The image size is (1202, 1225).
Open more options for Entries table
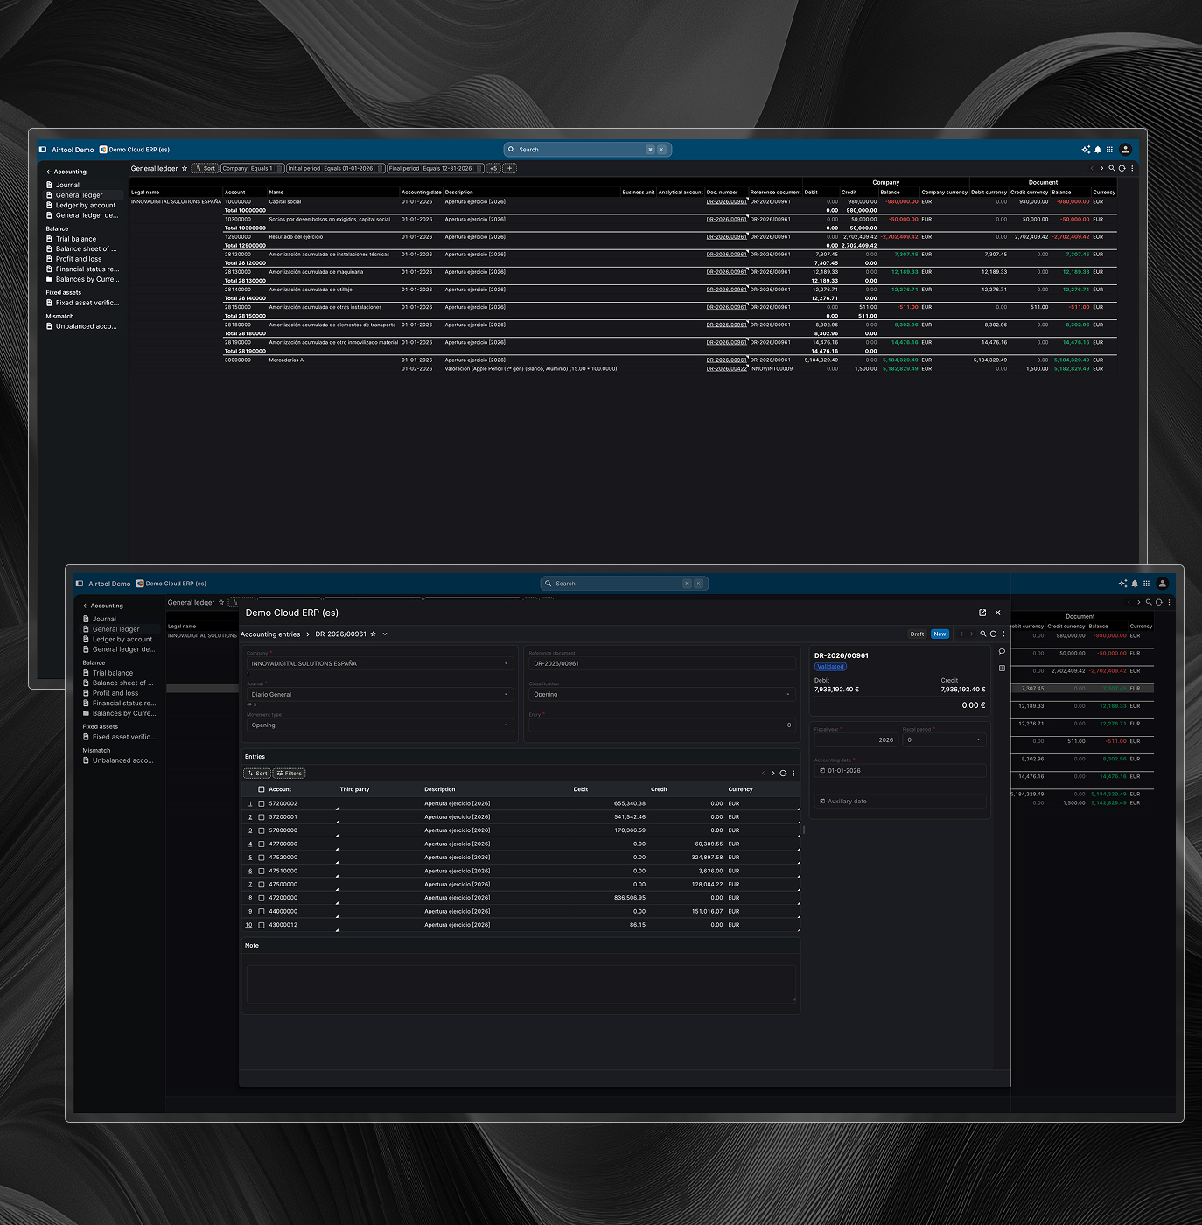click(x=793, y=773)
